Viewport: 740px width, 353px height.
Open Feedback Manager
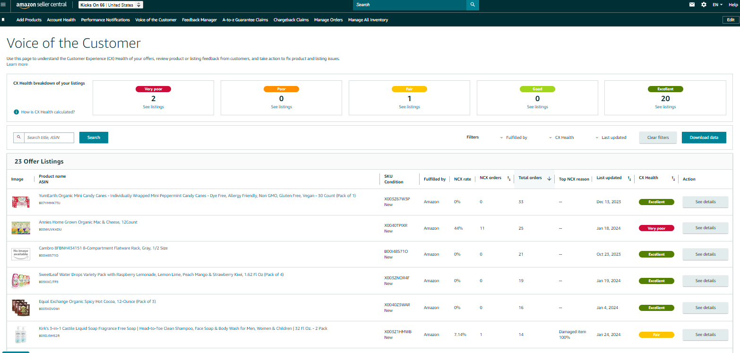[199, 20]
